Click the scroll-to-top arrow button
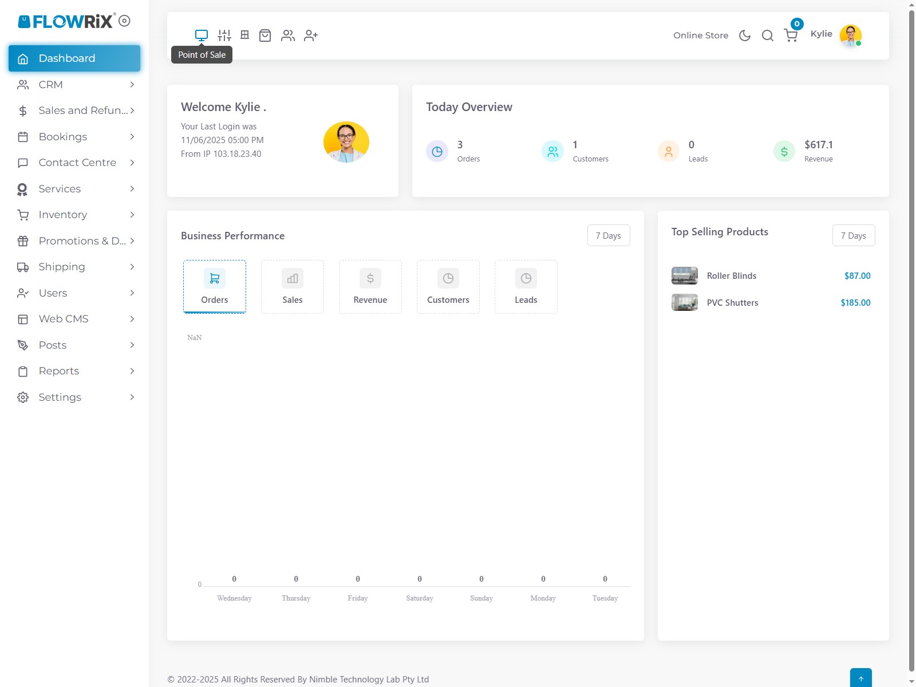Viewport: 916px width, 687px height. click(x=860, y=678)
